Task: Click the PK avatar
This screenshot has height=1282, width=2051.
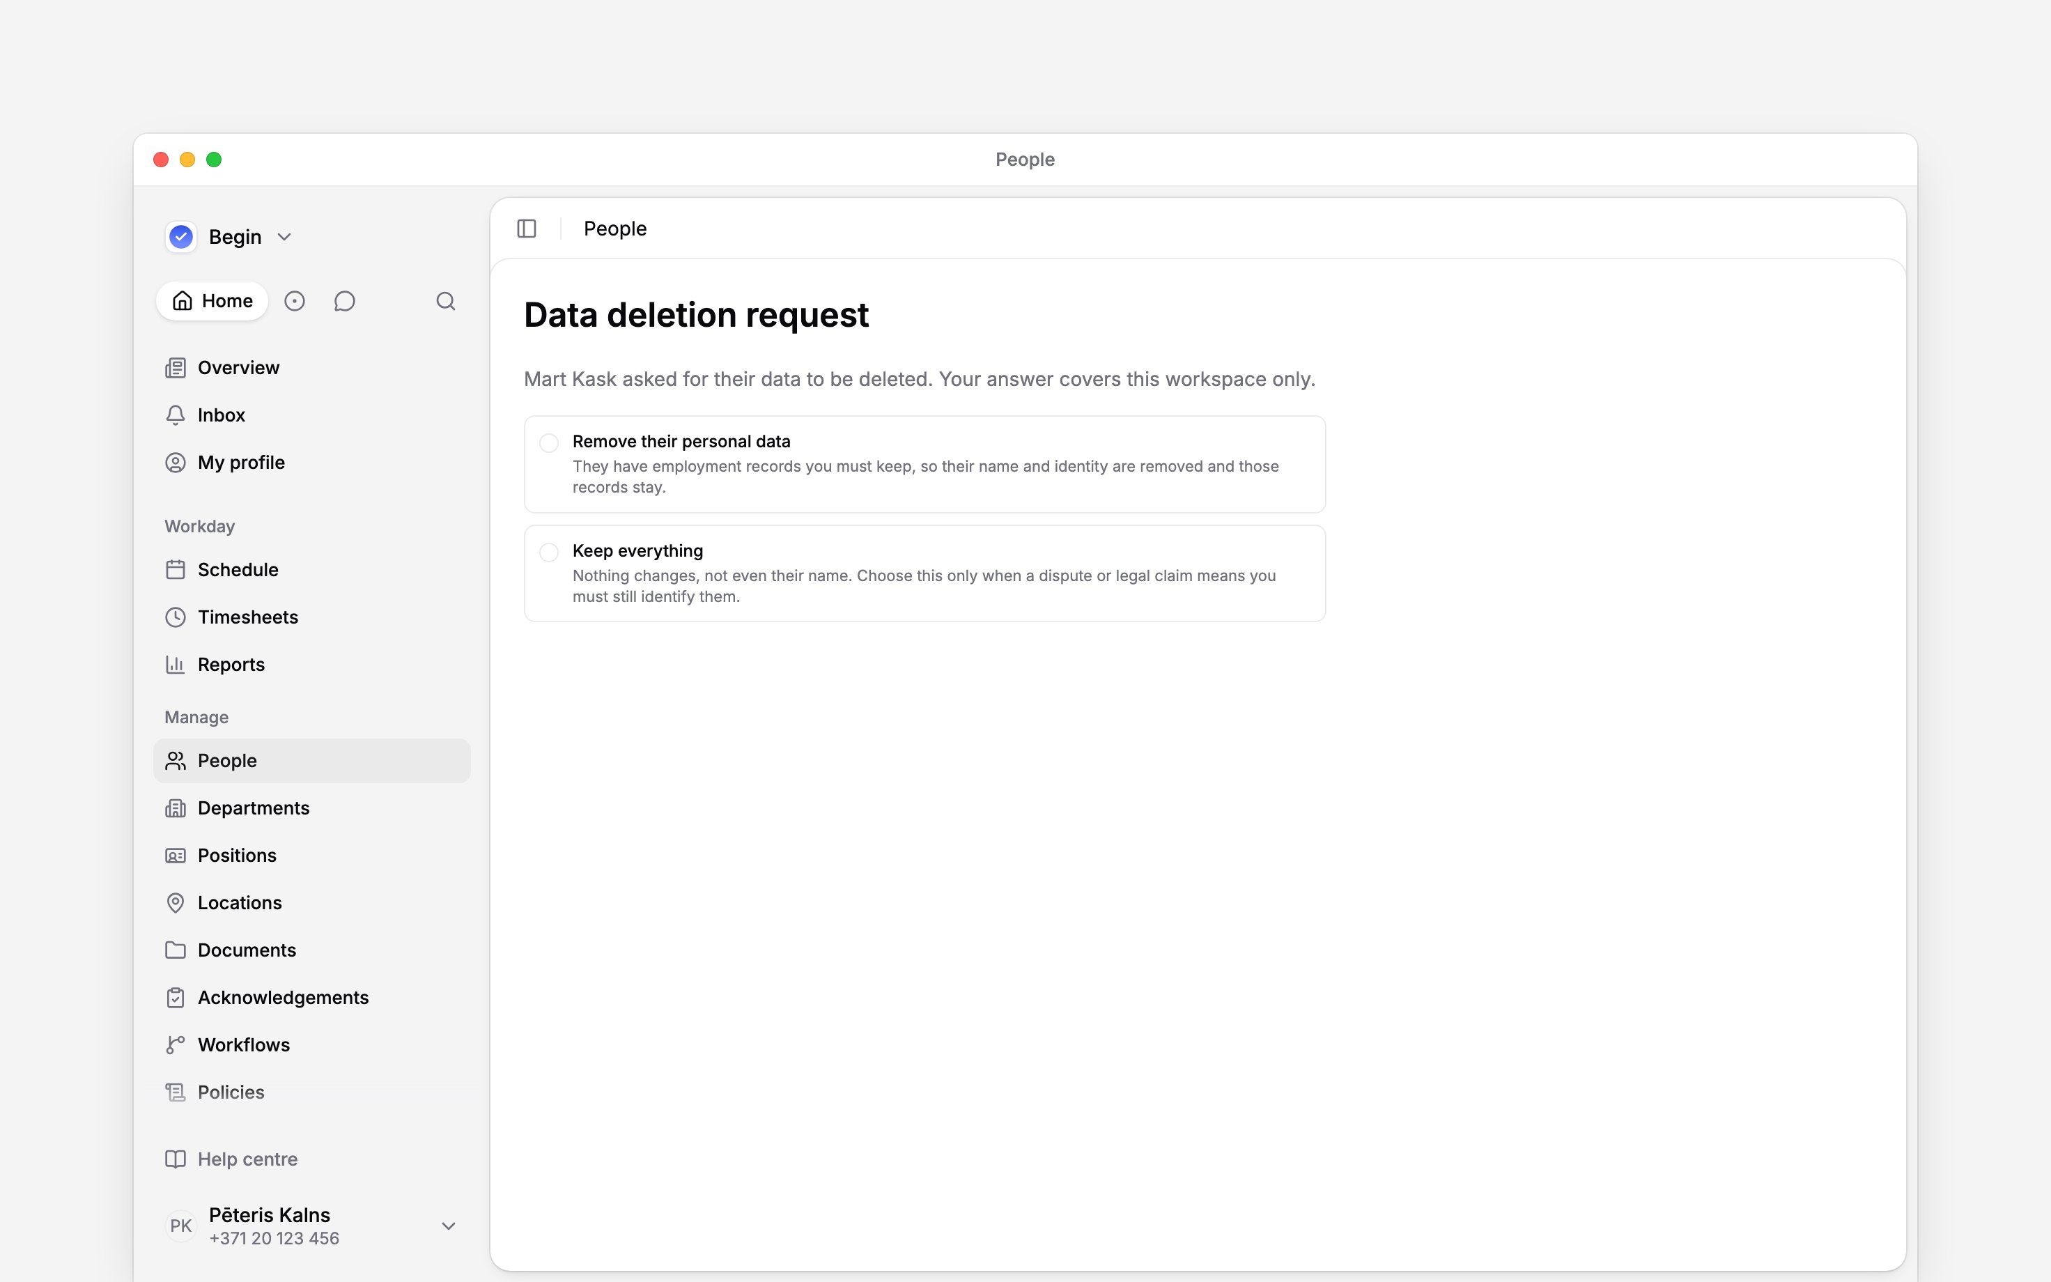Action: click(180, 1226)
